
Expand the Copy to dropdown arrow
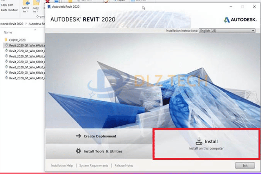[x=37, y=12]
